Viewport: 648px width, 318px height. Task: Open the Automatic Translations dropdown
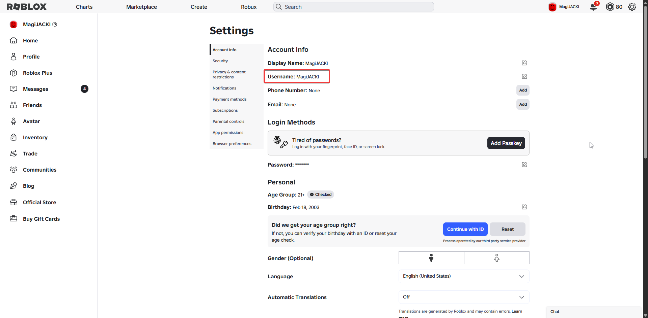(464, 297)
